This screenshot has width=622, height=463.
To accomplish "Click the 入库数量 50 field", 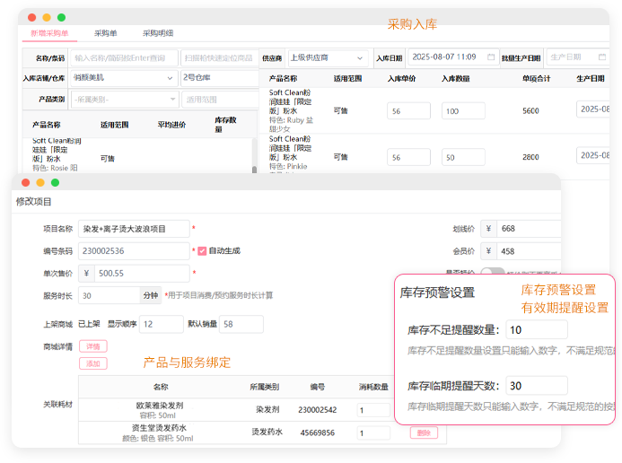I will tap(463, 157).
